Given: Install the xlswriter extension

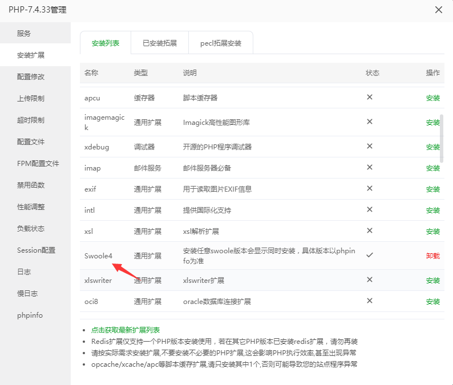Looking at the screenshot, I should (x=432, y=281).
